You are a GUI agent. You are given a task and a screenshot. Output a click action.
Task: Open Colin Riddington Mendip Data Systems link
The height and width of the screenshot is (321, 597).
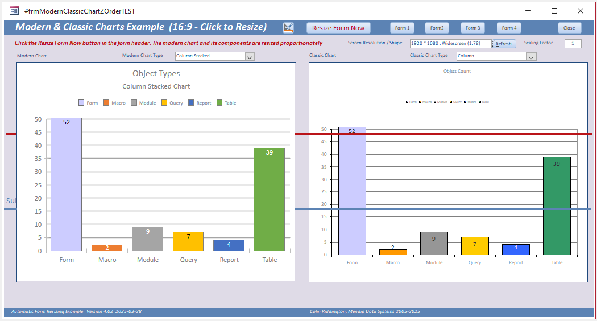[x=365, y=311]
